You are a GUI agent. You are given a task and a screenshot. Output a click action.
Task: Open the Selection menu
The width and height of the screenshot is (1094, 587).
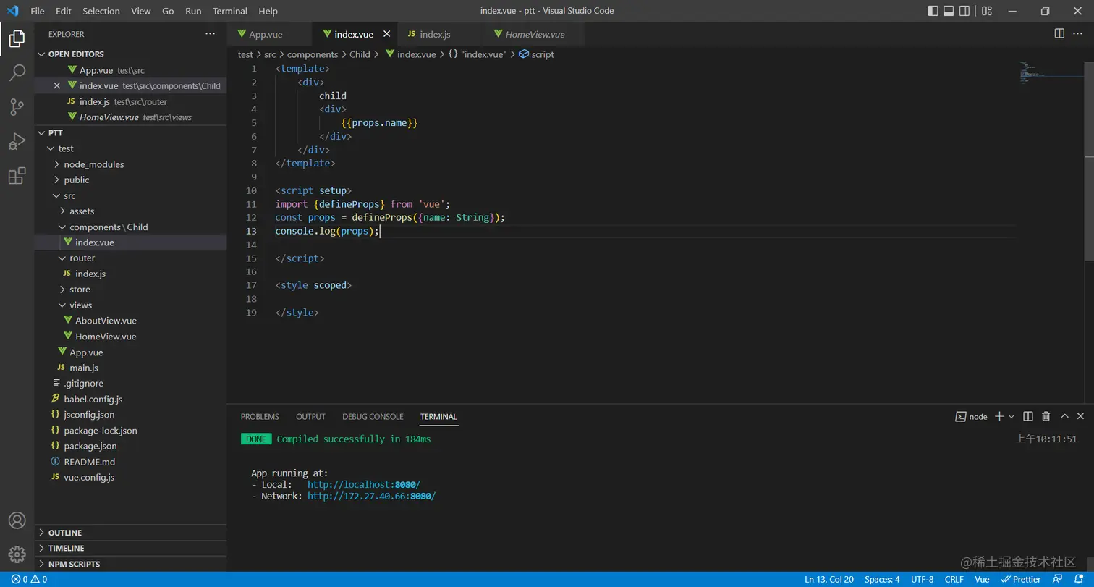pyautogui.click(x=101, y=11)
